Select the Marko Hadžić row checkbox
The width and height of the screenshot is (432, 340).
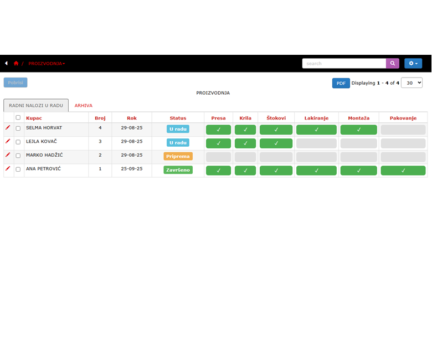pyautogui.click(x=18, y=156)
